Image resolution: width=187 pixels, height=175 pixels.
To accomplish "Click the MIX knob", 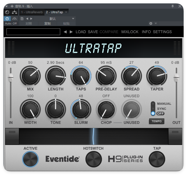I will tap(30, 76).
